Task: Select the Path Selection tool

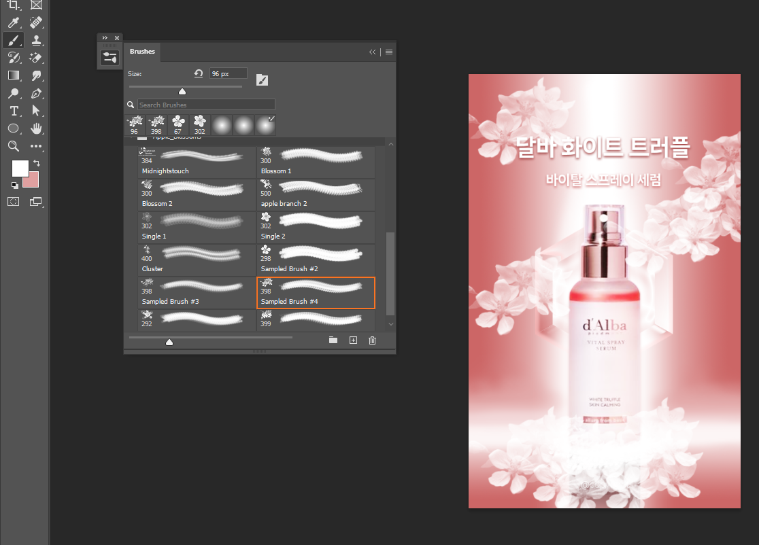Action: point(36,111)
